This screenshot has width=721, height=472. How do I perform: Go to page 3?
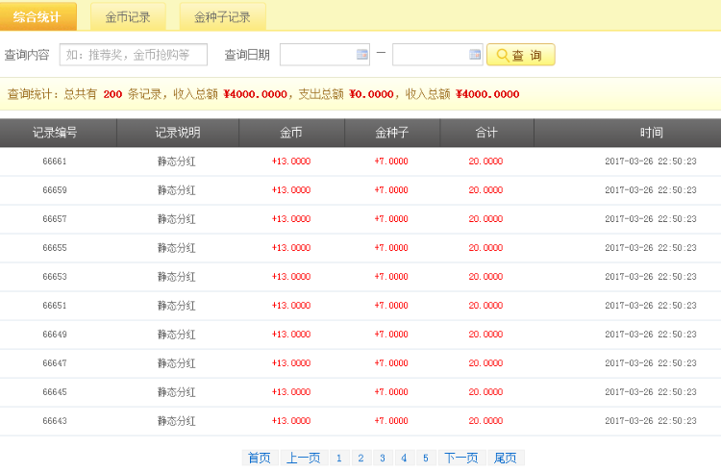pos(383,458)
